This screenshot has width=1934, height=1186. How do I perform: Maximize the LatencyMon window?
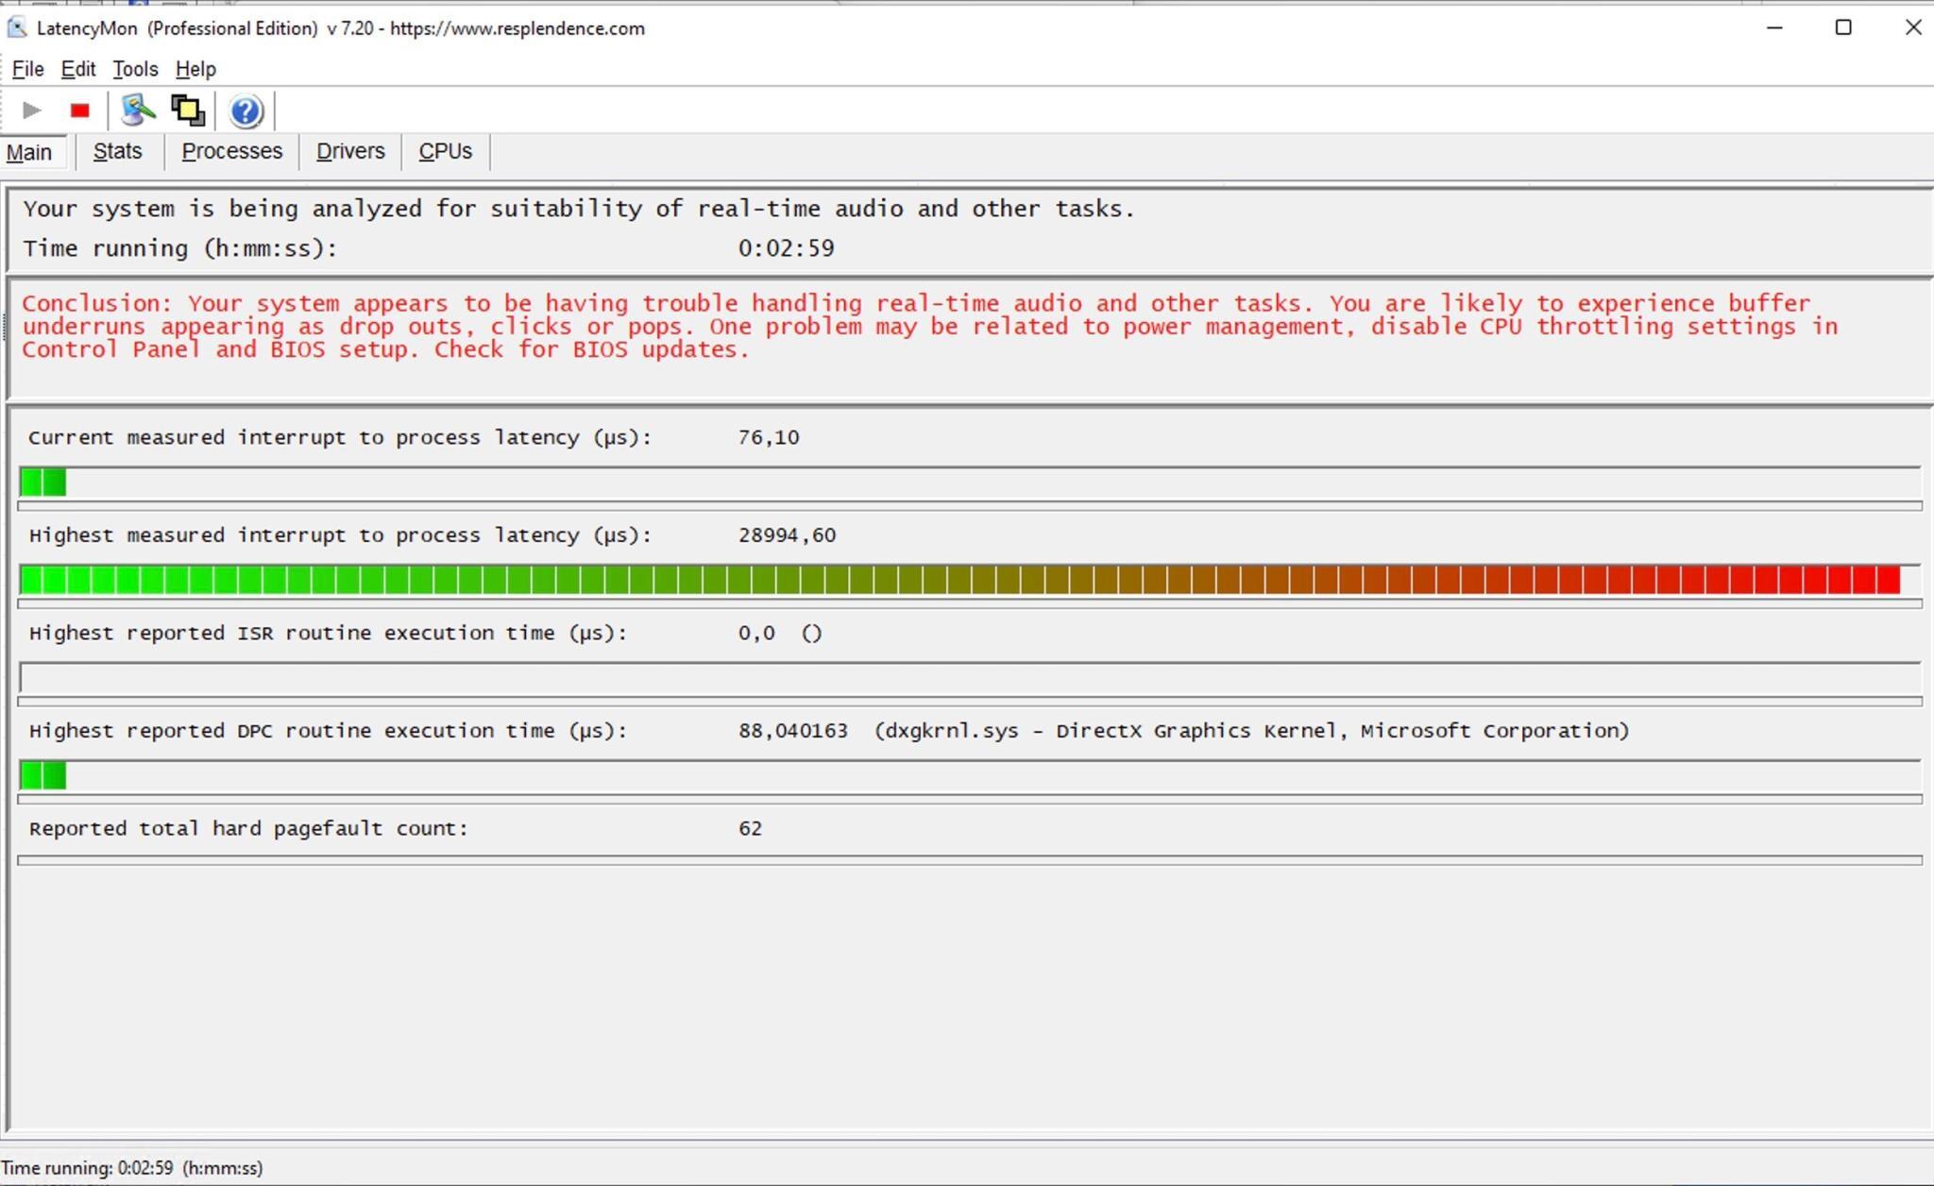[1843, 27]
